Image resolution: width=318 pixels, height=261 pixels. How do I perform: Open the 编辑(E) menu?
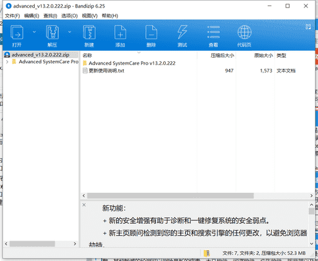[32, 15]
